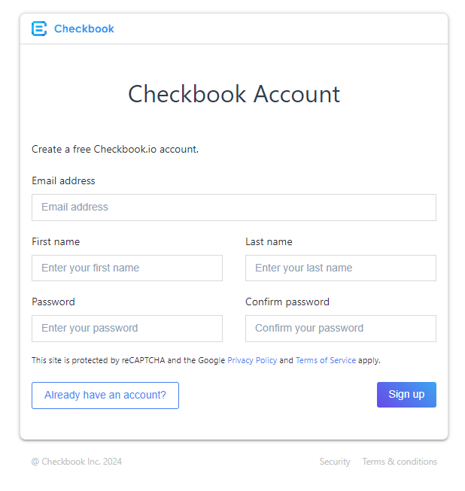Click the Email address field label
The width and height of the screenshot is (465, 491).
click(63, 180)
